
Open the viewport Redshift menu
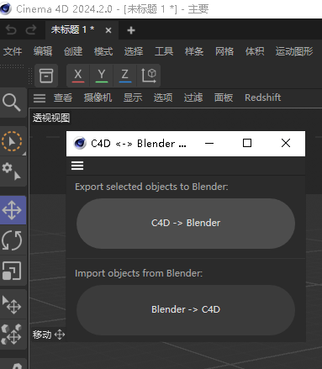point(263,98)
